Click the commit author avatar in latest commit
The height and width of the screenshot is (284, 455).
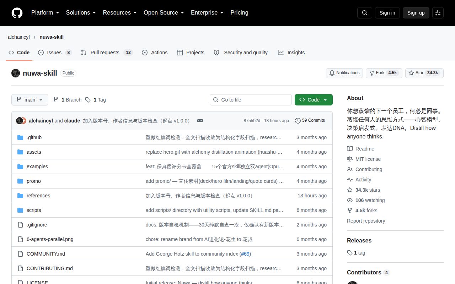tap(20, 121)
